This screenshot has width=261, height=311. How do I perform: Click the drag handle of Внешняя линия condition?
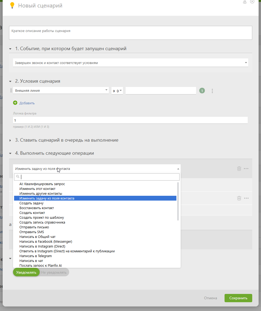tap(11, 90)
